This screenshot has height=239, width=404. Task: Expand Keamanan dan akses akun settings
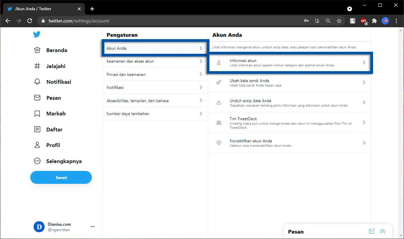pos(155,61)
